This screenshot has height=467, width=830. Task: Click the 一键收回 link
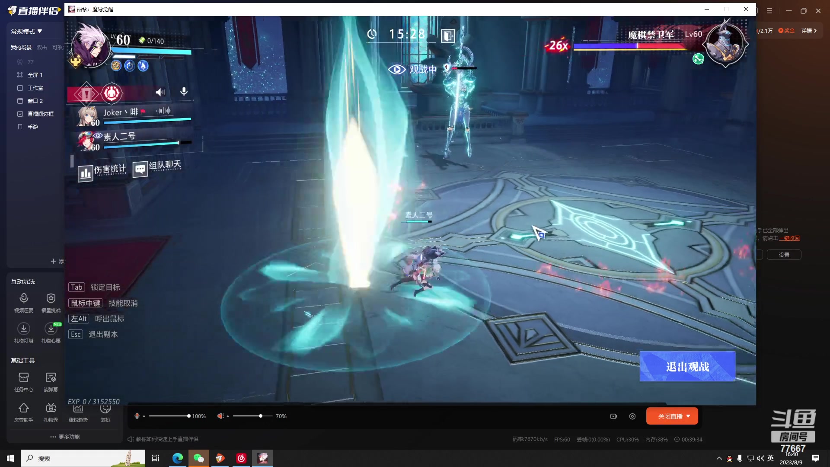[789, 238]
